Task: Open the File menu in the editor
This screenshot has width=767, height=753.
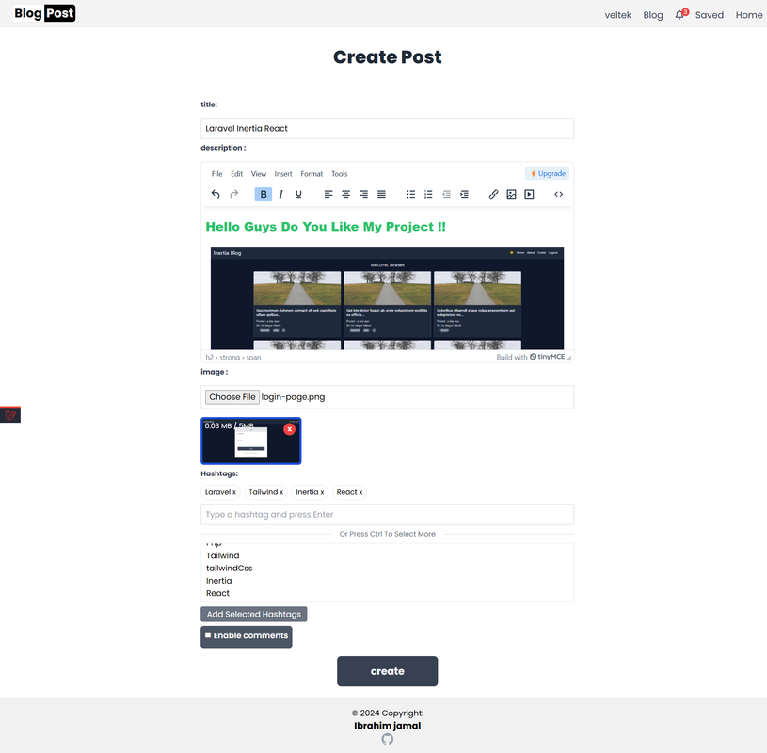Action: 216,174
